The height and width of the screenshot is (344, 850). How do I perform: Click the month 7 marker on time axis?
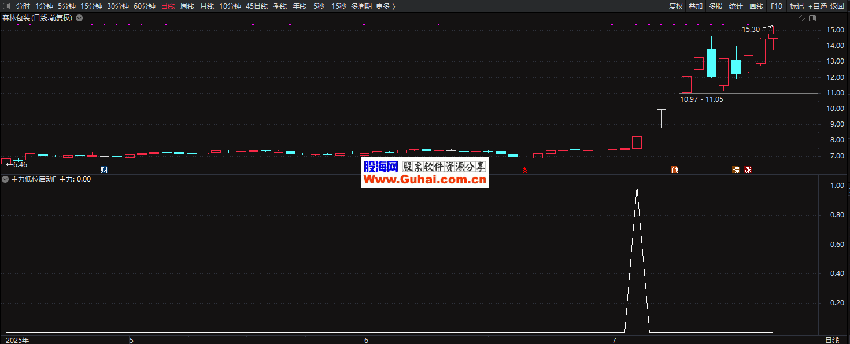click(x=615, y=340)
